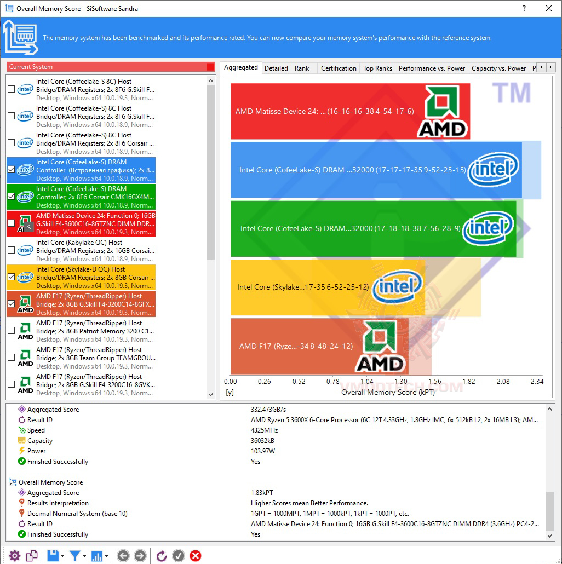Check the red AMD Matisse Device 24 entry
Viewport: 562px width, 564px height.
click(11, 223)
